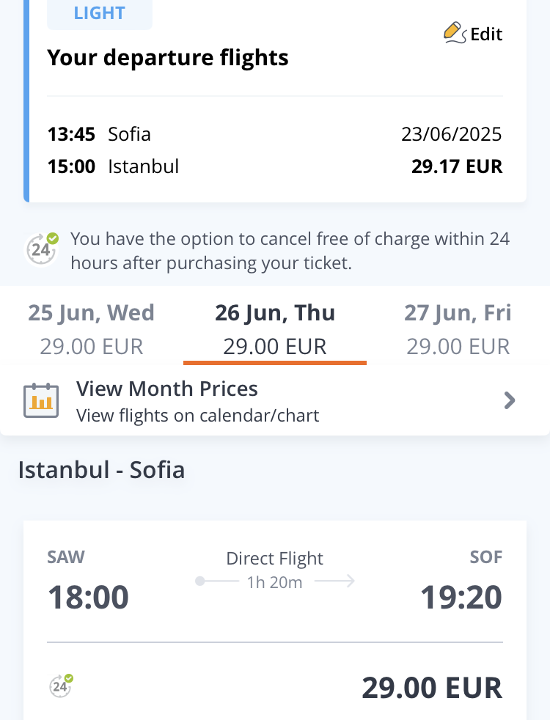Switch to the 27 Jun, Fri date tab
This screenshot has width=550, height=720.
click(458, 328)
